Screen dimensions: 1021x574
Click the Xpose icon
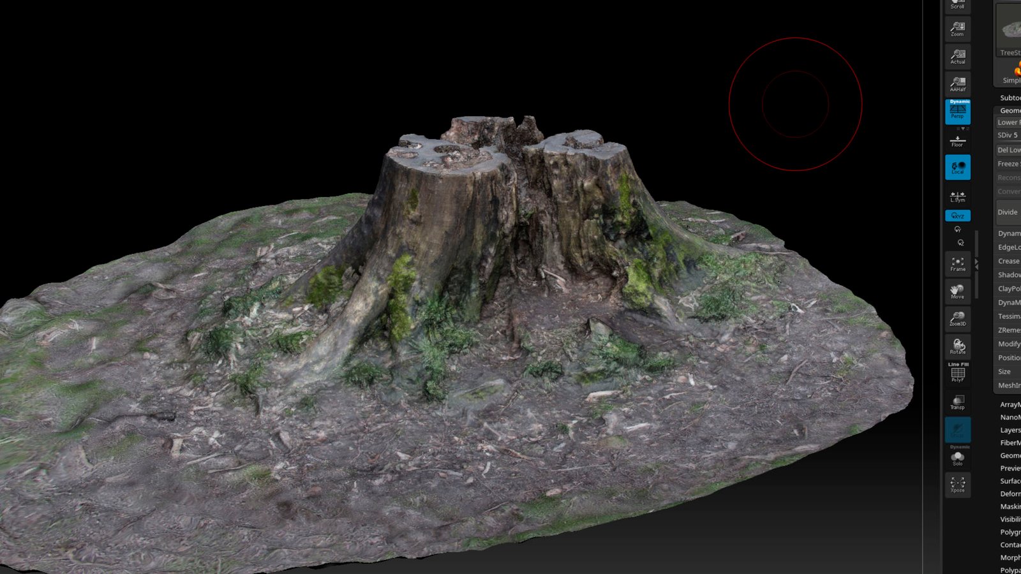[x=957, y=485]
